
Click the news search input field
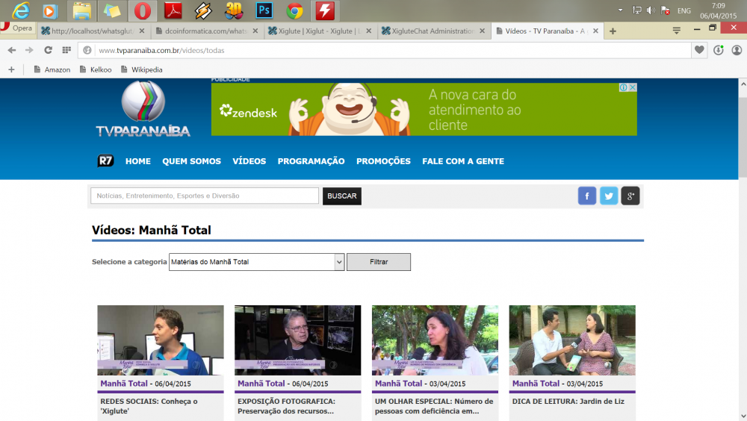coord(205,196)
